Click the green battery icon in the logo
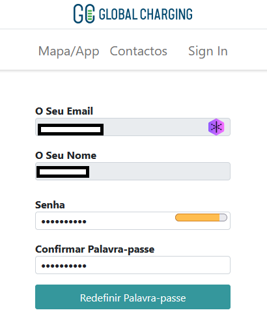The height and width of the screenshot is (336, 267). tap(90, 14)
